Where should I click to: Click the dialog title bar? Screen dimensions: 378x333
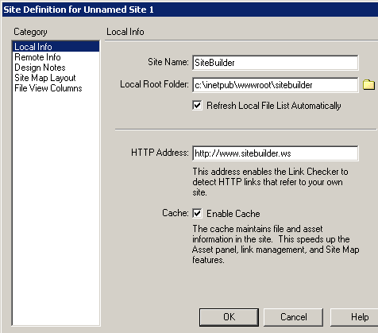click(190, 10)
